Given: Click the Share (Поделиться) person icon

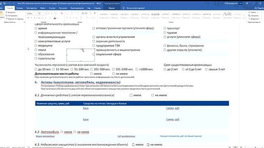Looking at the screenshot, I should tap(256, 8).
